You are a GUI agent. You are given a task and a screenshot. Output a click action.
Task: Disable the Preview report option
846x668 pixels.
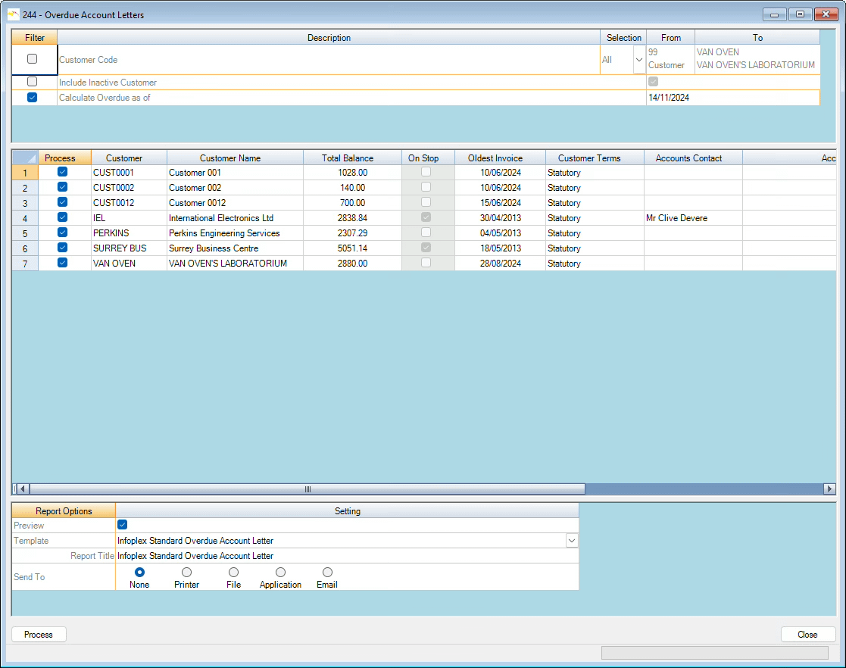point(123,525)
